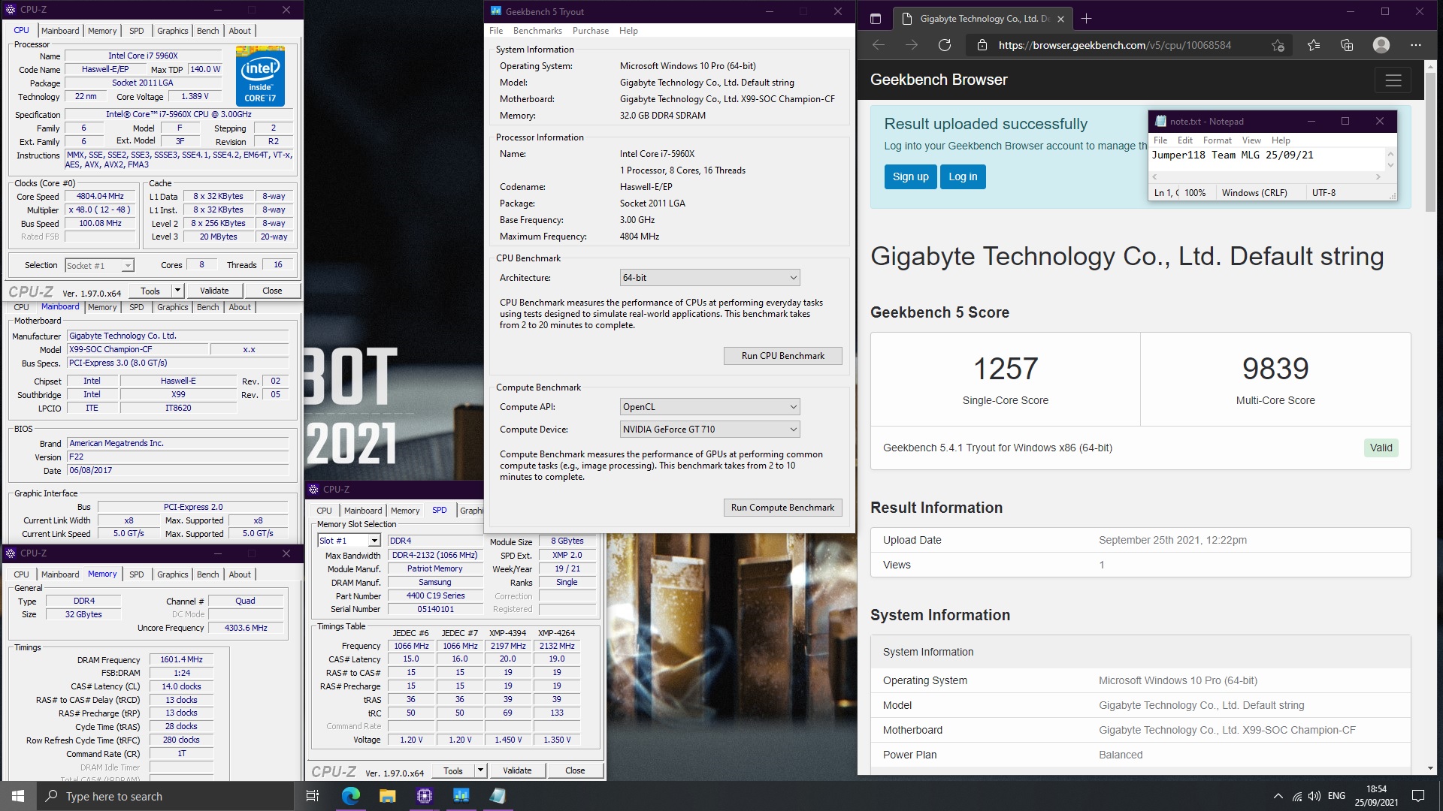Image resolution: width=1443 pixels, height=811 pixels.
Task: Click Run CPU Benchmark button
Action: [x=782, y=356]
